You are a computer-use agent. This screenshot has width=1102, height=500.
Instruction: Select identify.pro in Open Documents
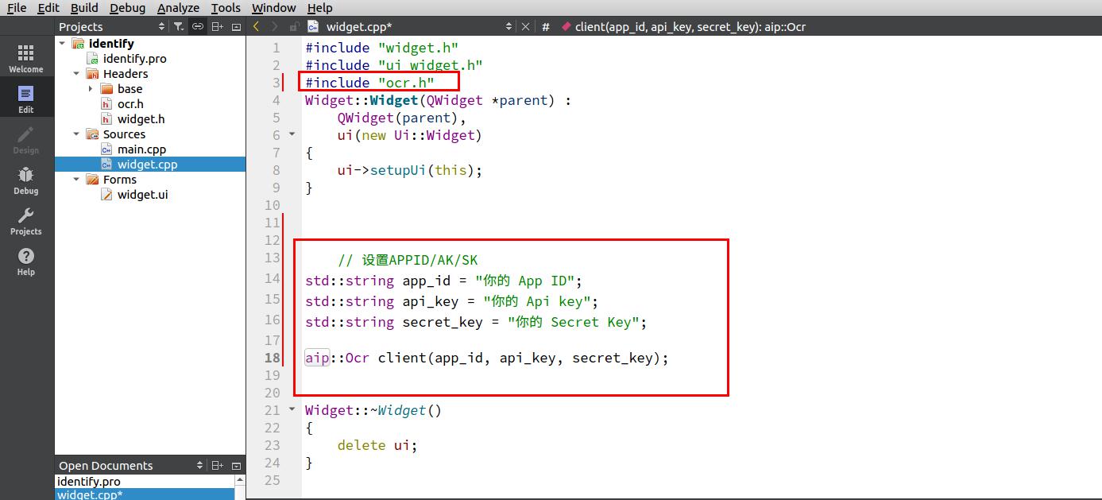[89, 482]
